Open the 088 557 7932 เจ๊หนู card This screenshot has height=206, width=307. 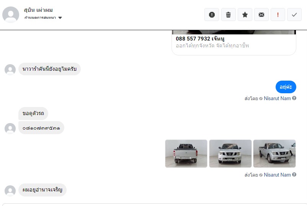coord(234,42)
